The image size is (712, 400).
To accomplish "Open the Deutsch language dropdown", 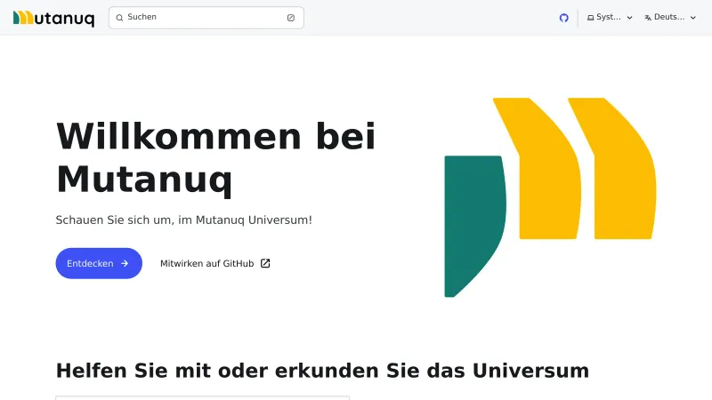I will [x=669, y=18].
